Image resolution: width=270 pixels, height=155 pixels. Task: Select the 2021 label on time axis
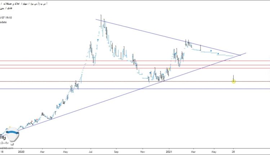point(170,152)
